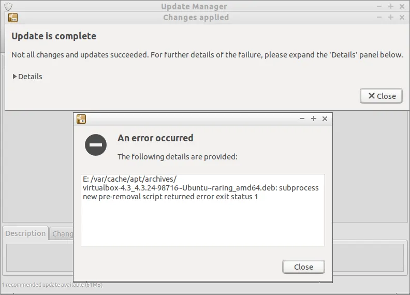The width and height of the screenshot is (410, 295).
Task: Click the error dialog's title bar package icon
Action: [81, 119]
